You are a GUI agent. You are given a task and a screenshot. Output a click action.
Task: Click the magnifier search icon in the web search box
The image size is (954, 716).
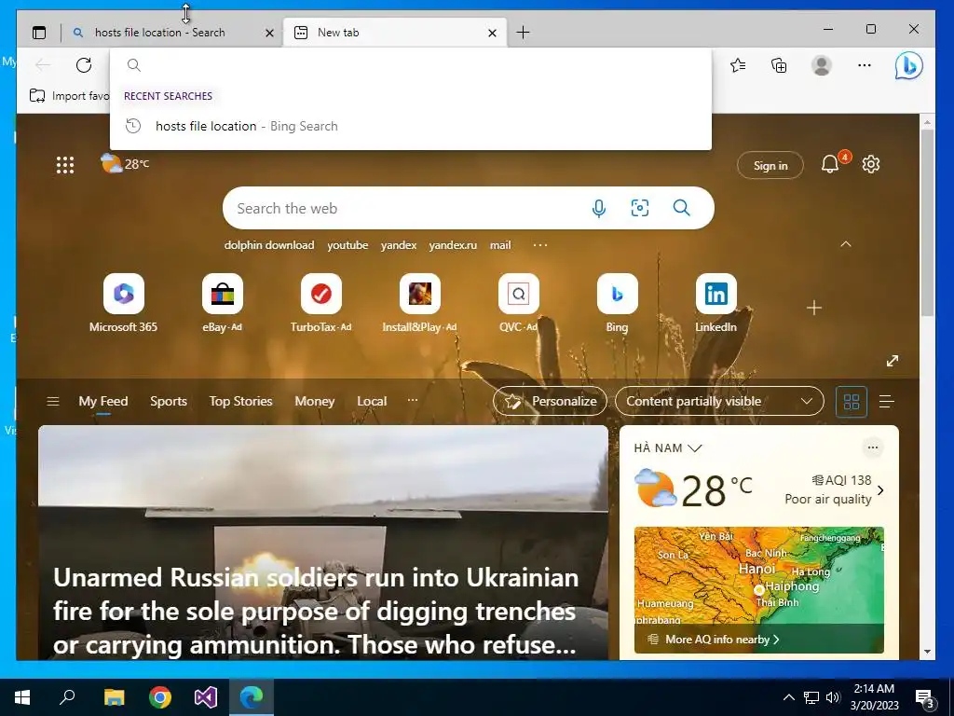(x=681, y=208)
